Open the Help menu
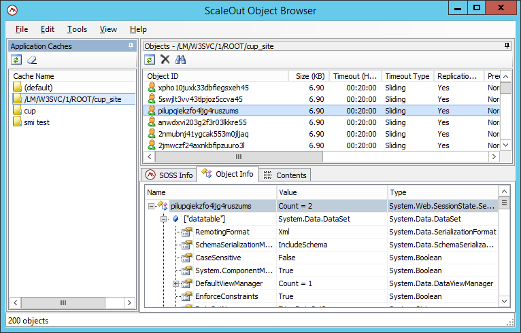The height and width of the screenshot is (333, 521). [138, 29]
